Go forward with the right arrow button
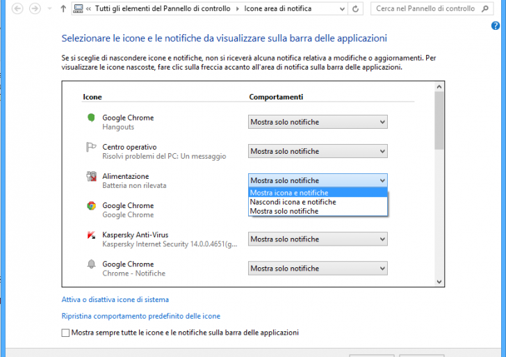The image size is (506, 357). tap(35, 9)
